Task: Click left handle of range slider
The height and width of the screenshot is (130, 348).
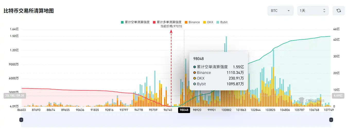Action: pos(21,120)
